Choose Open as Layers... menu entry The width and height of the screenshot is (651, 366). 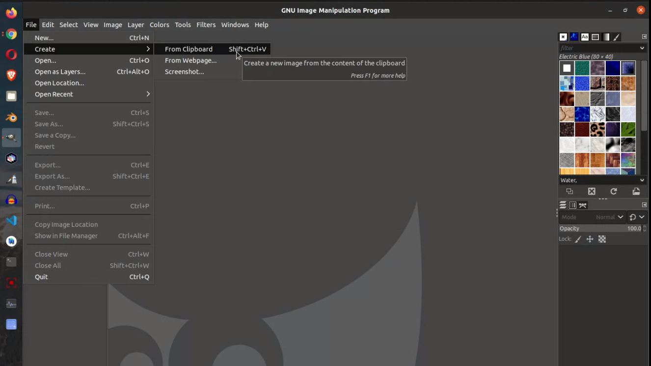90,72
